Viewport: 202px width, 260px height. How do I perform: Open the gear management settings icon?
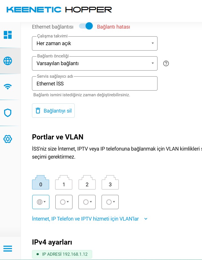(x=8, y=139)
